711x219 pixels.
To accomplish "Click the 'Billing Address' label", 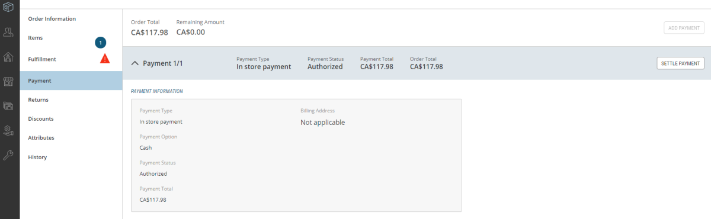I will point(318,111).
